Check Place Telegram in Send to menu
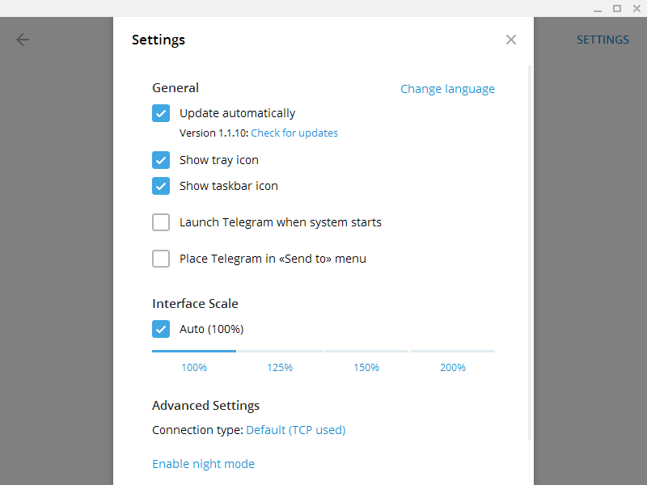The image size is (647, 485). click(x=161, y=259)
